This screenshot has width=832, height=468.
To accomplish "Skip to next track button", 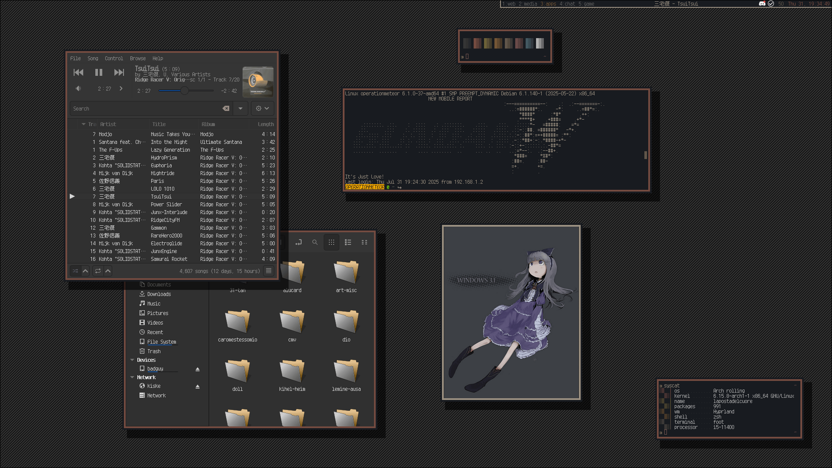I will [x=119, y=72].
